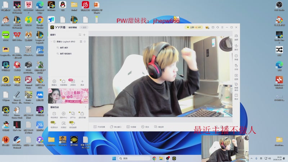Click the taskbar 搜索 search box
The height and width of the screenshot is (162, 288).
[134, 158]
